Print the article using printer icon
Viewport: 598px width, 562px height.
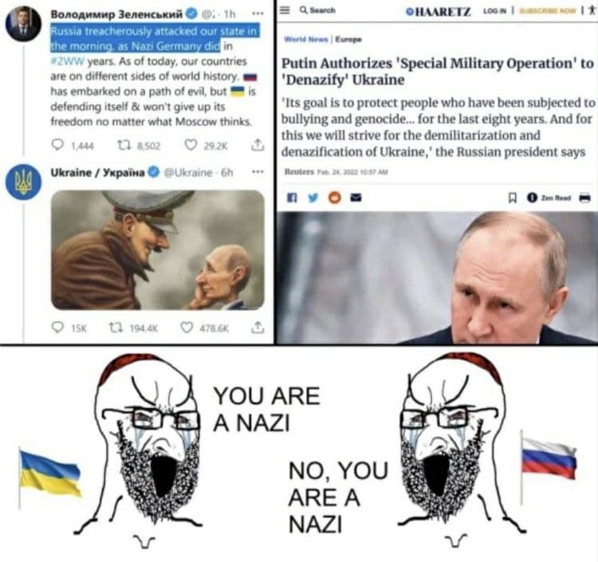click(584, 198)
